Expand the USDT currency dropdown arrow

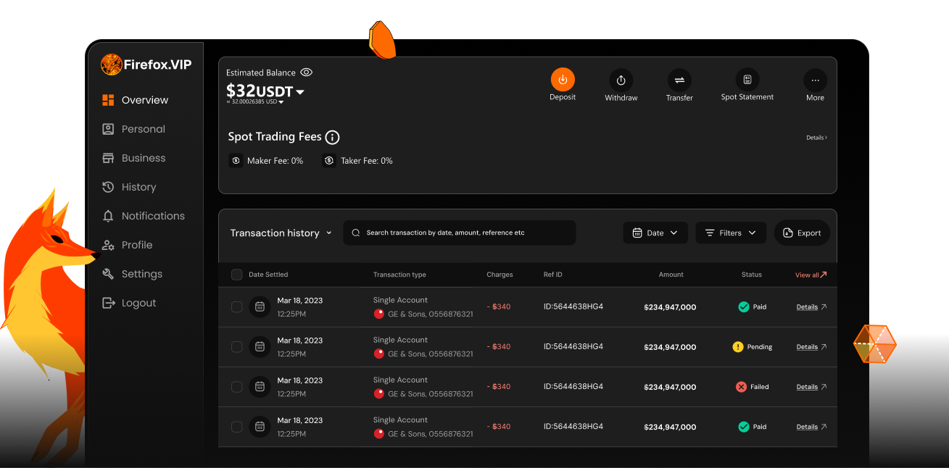pos(300,92)
